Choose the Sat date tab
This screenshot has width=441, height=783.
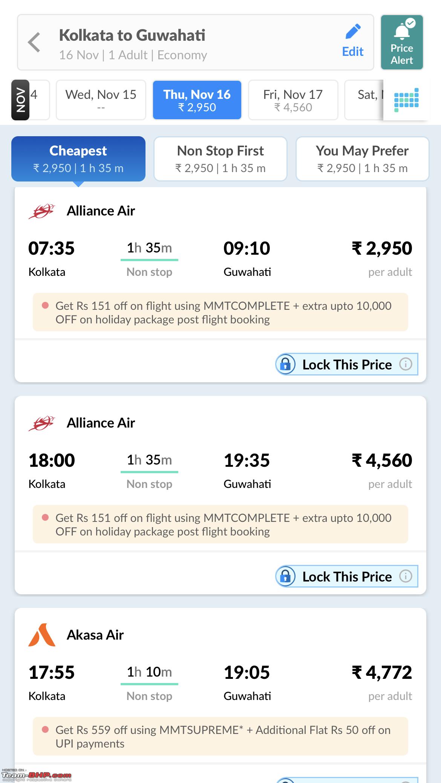click(x=364, y=100)
